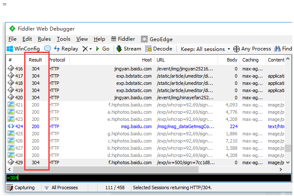
Task: Select session 419 icon
Action: [11, 90]
